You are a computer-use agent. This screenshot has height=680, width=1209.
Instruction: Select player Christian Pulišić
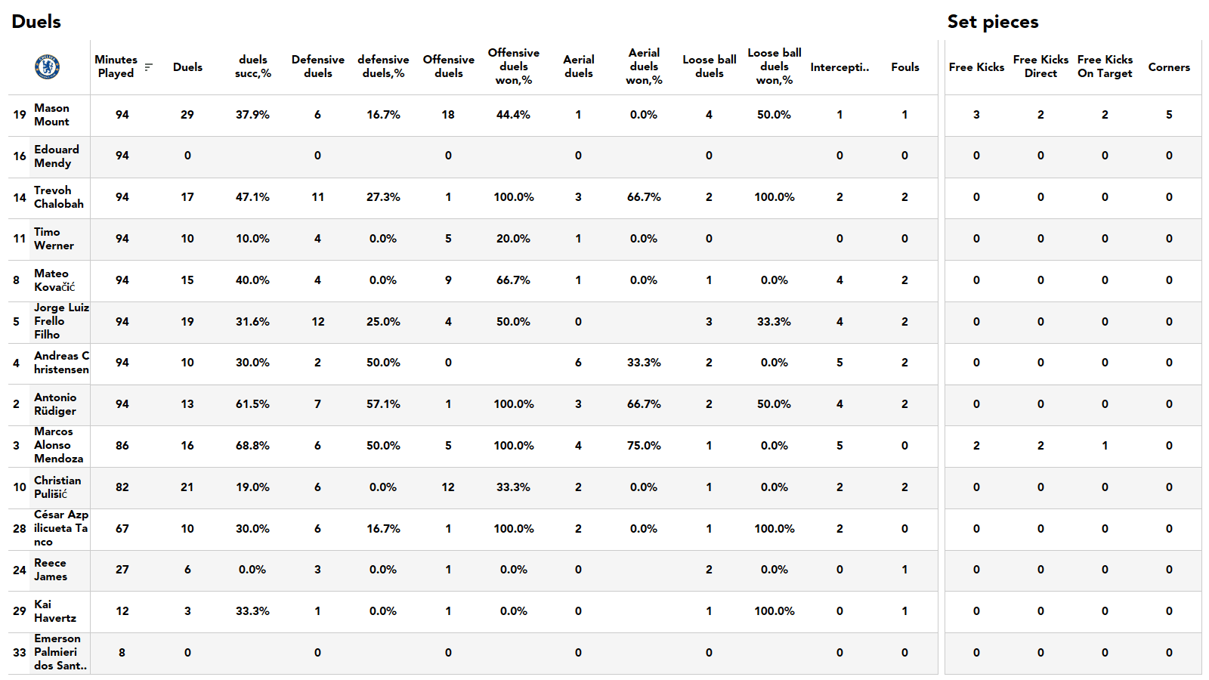coord(57,487)
